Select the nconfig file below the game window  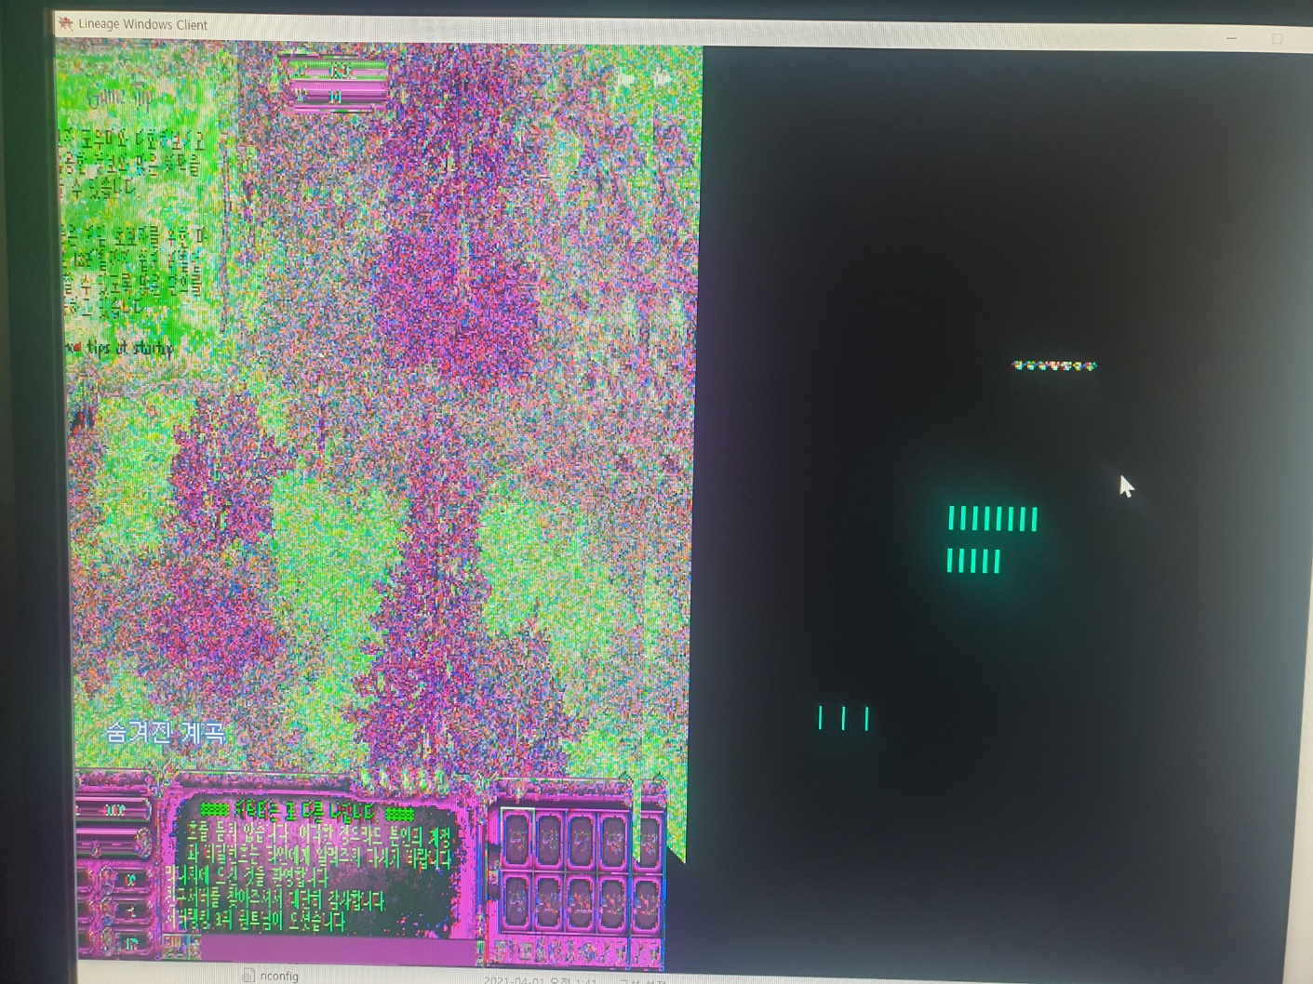click(x=270, y=976)
